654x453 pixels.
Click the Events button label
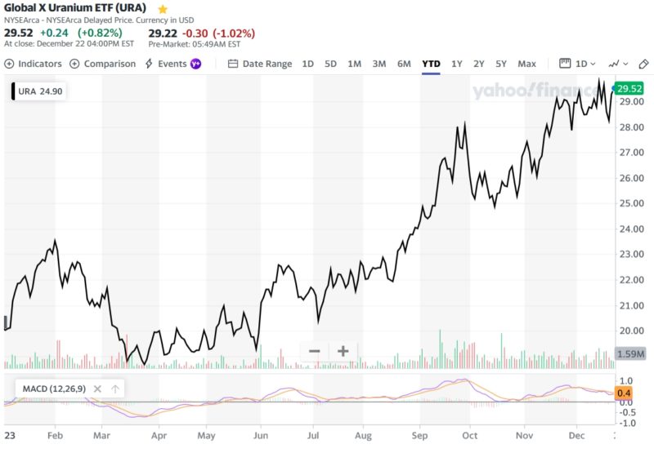coord(172,64)
